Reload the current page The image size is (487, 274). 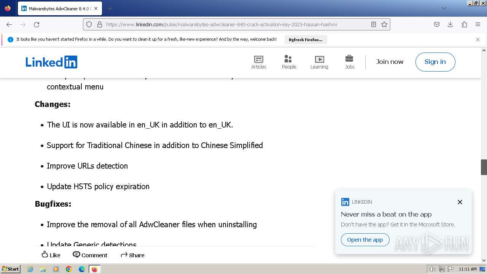[37, 24]
